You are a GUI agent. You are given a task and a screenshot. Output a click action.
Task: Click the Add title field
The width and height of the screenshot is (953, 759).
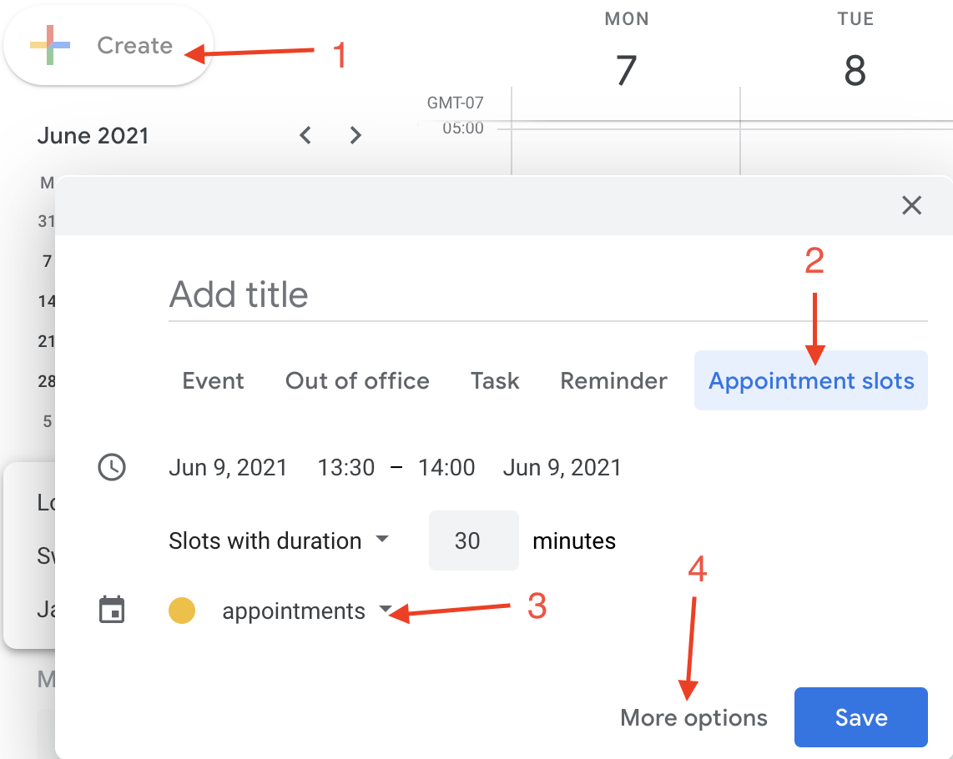click(x=547, y=294)
